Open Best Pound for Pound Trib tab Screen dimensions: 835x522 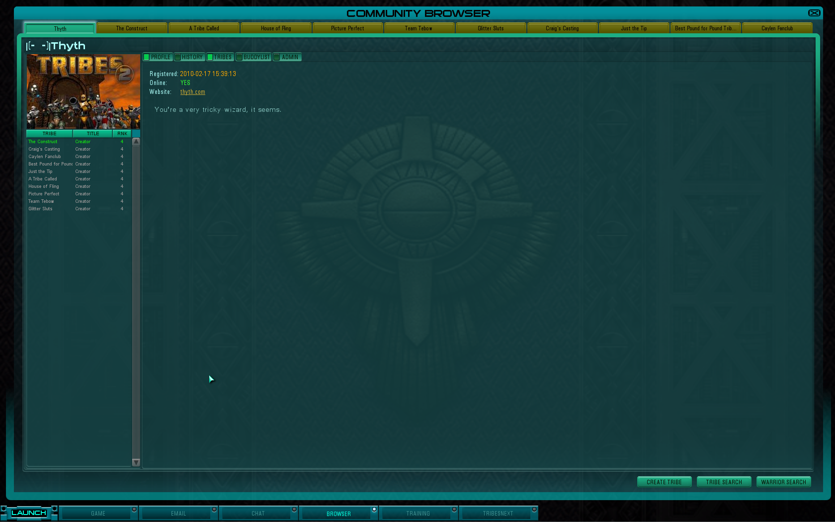(x=705, y=28)
